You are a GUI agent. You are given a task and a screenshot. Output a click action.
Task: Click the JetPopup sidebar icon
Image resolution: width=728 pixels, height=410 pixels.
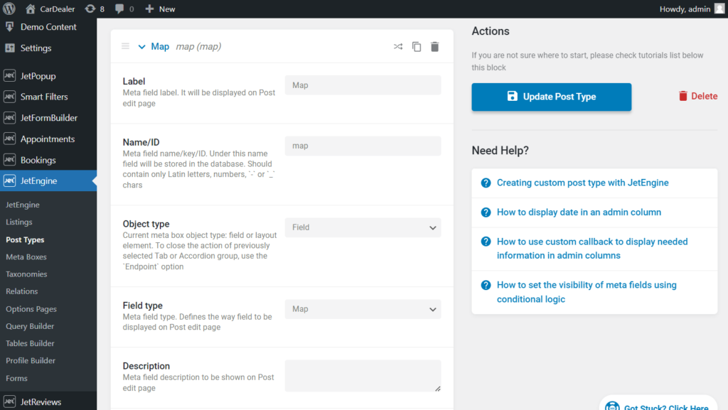click(10, 75)
